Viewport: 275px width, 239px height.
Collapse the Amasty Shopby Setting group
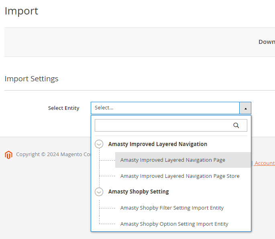[99, 192]
